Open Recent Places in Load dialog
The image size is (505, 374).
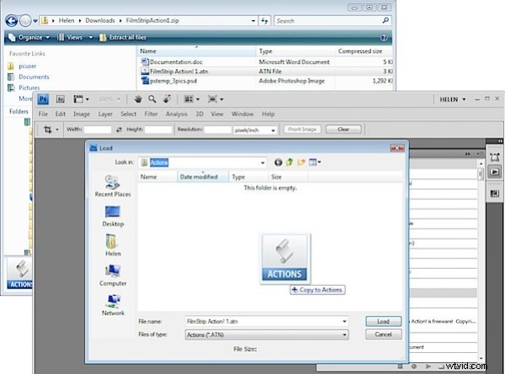tap(113, 186)
